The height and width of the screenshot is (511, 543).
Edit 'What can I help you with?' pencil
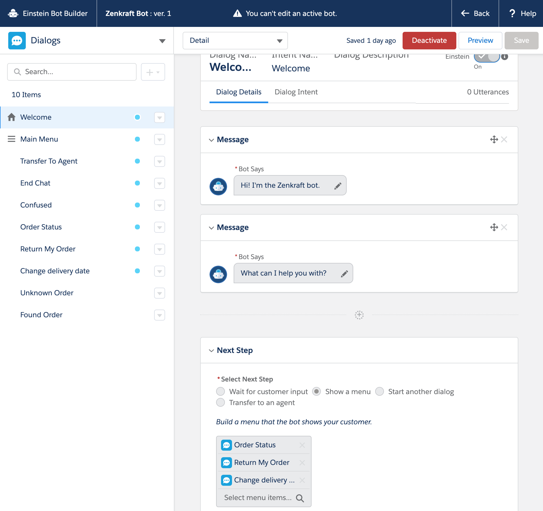[344, 274]
